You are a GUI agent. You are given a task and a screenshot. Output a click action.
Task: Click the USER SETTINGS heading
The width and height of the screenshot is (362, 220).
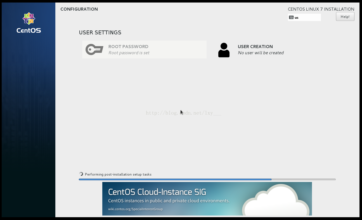100,32
